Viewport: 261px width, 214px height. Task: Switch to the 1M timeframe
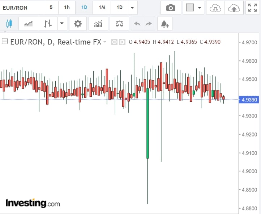[x=102, y=8]
